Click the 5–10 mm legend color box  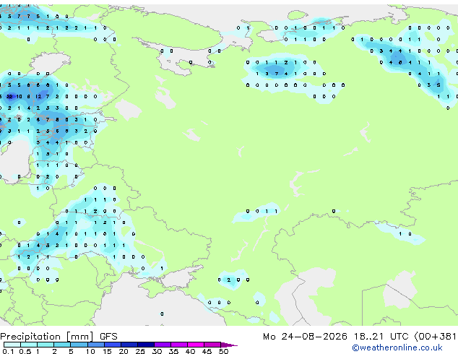pyautogui.click(x=79, y=345)
